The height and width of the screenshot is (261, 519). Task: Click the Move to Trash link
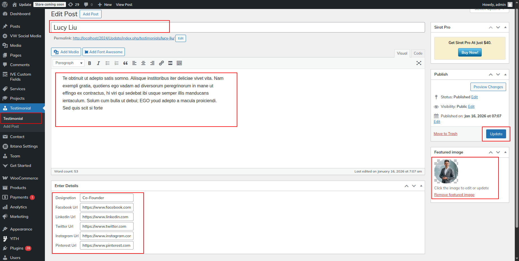[445, 134]
